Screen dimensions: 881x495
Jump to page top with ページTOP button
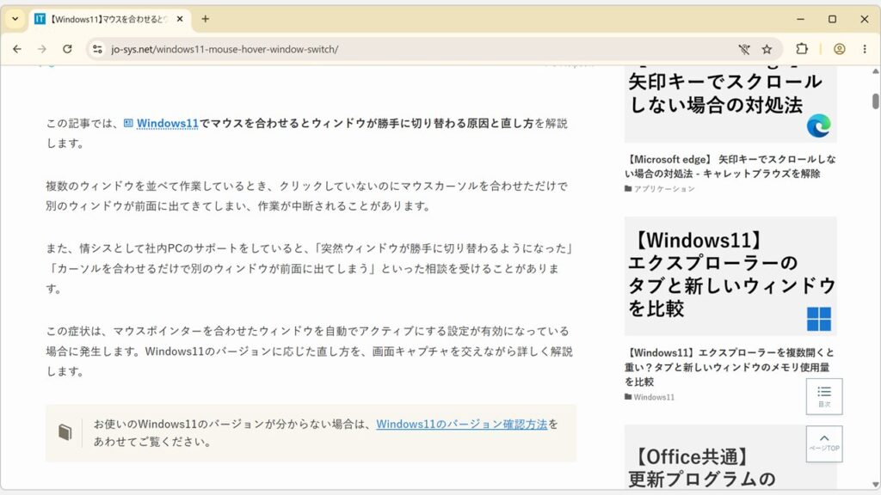(x=824, y=444)
